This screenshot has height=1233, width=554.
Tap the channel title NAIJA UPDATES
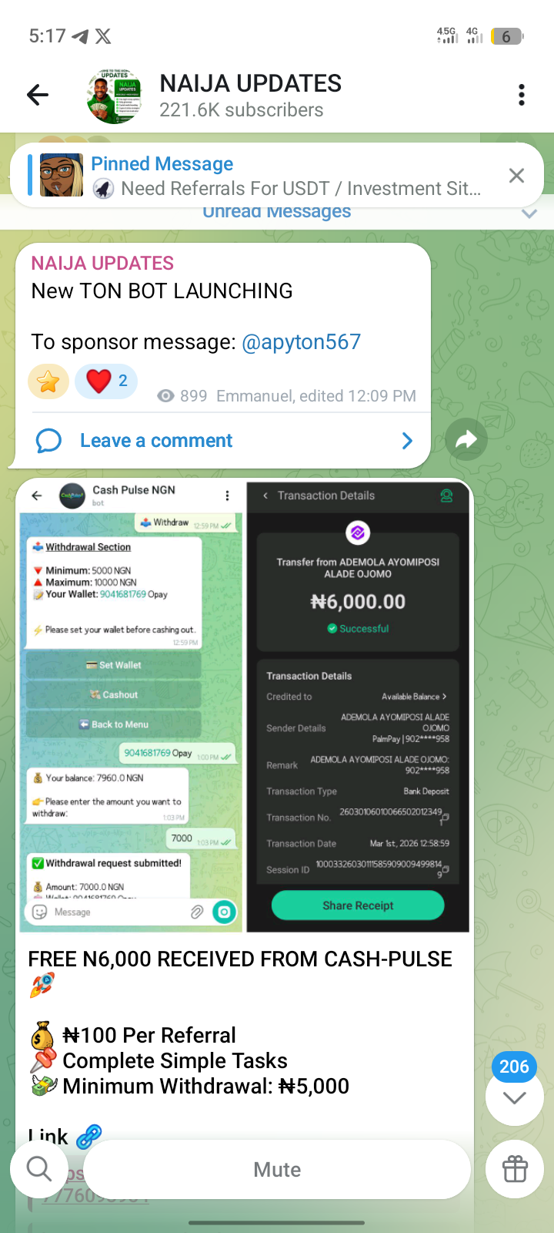[251, 83]
